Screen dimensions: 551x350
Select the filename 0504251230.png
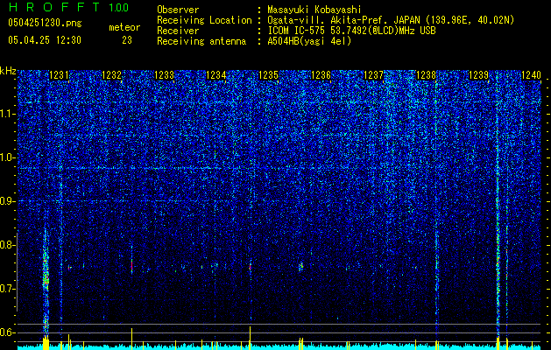coord(45,23)
